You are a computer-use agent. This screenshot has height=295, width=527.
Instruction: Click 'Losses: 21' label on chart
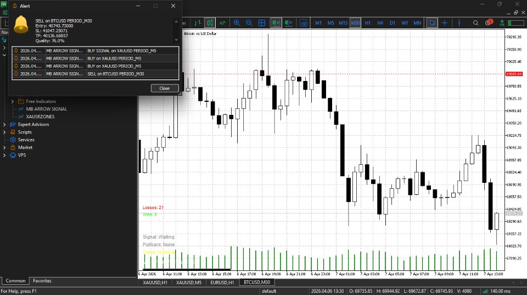click(153, 207)
